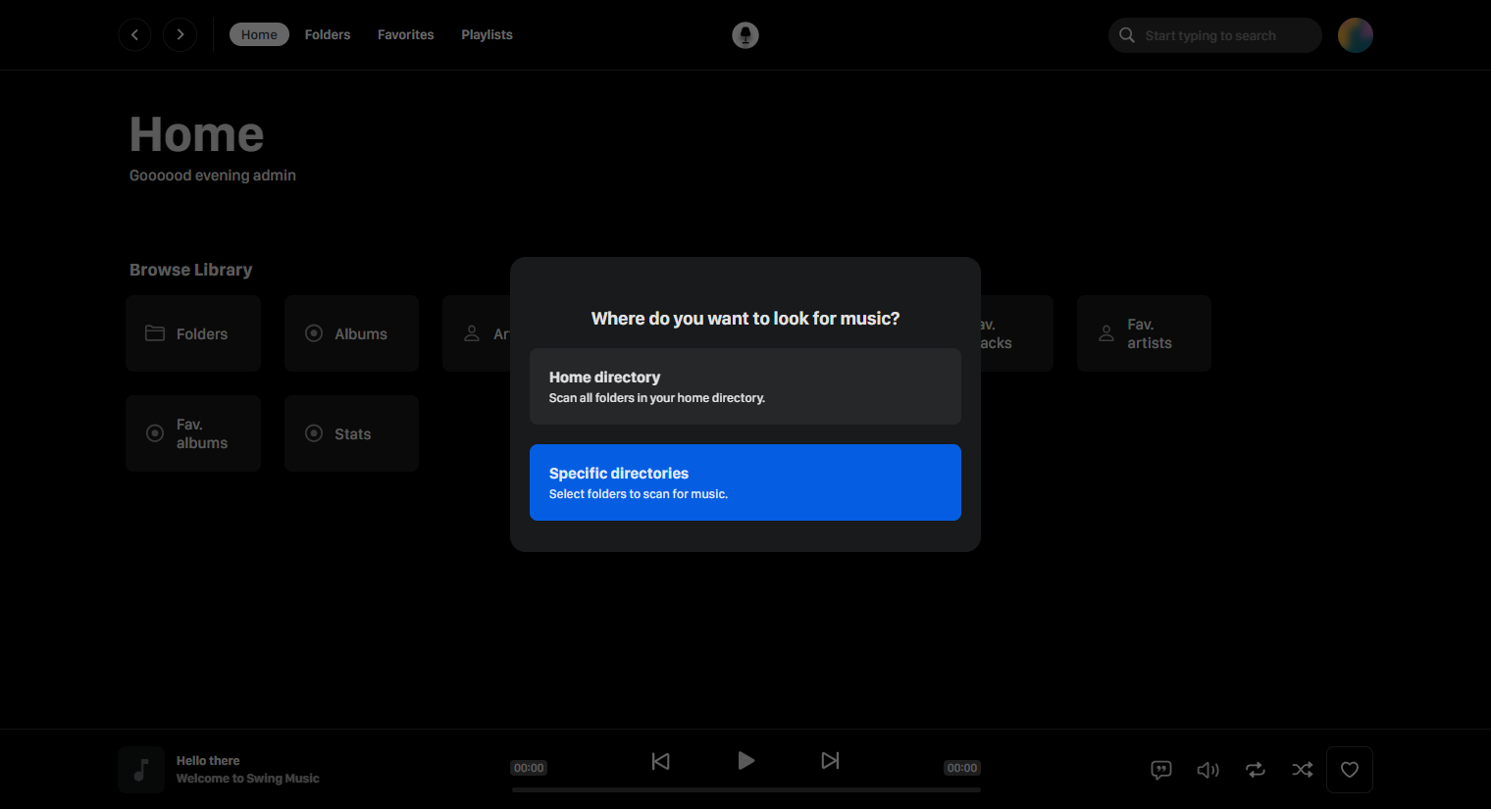
Task: Click the playback progress bar
Action: pyautogui.click(x=745, y=789)
